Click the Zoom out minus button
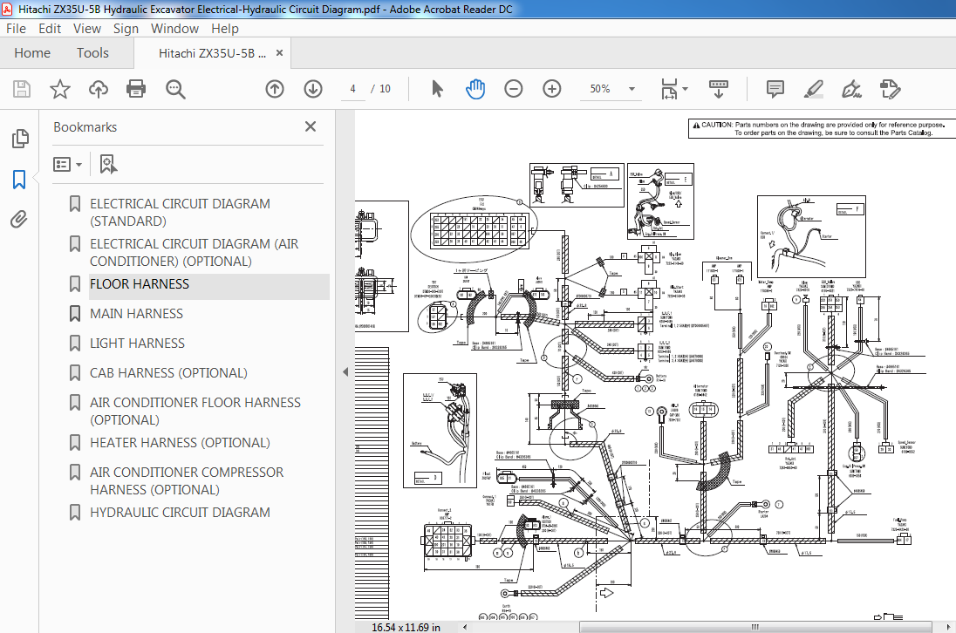 pyautogui.click(x=514, y=89)
